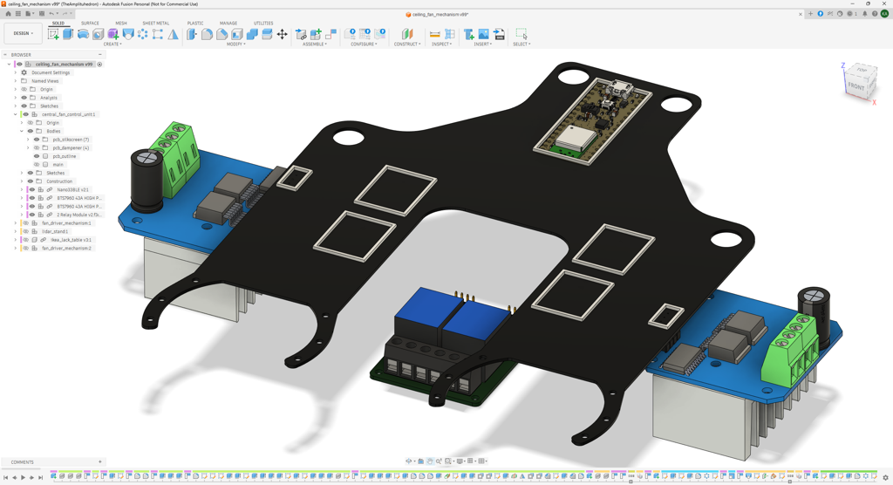893x485 pixels.
Task: Select the Extrude tool
Action: (x=68, y=34)
